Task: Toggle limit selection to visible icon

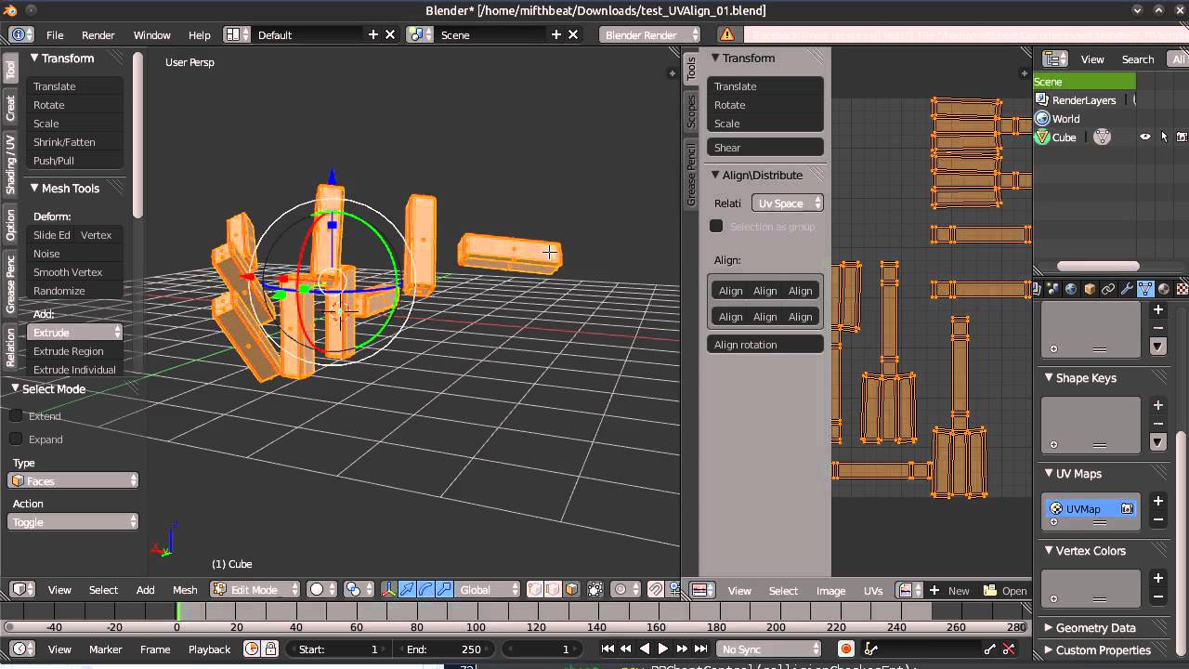Action: pyautogui.click(x=595, y=589)
